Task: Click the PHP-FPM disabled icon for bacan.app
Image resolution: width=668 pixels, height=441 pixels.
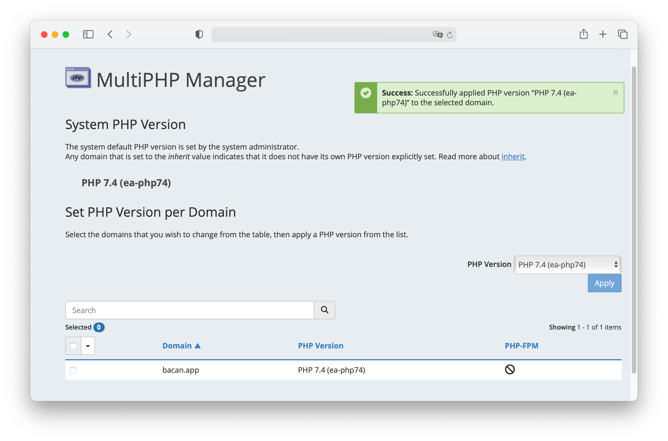Action: [x=509, y=370]
